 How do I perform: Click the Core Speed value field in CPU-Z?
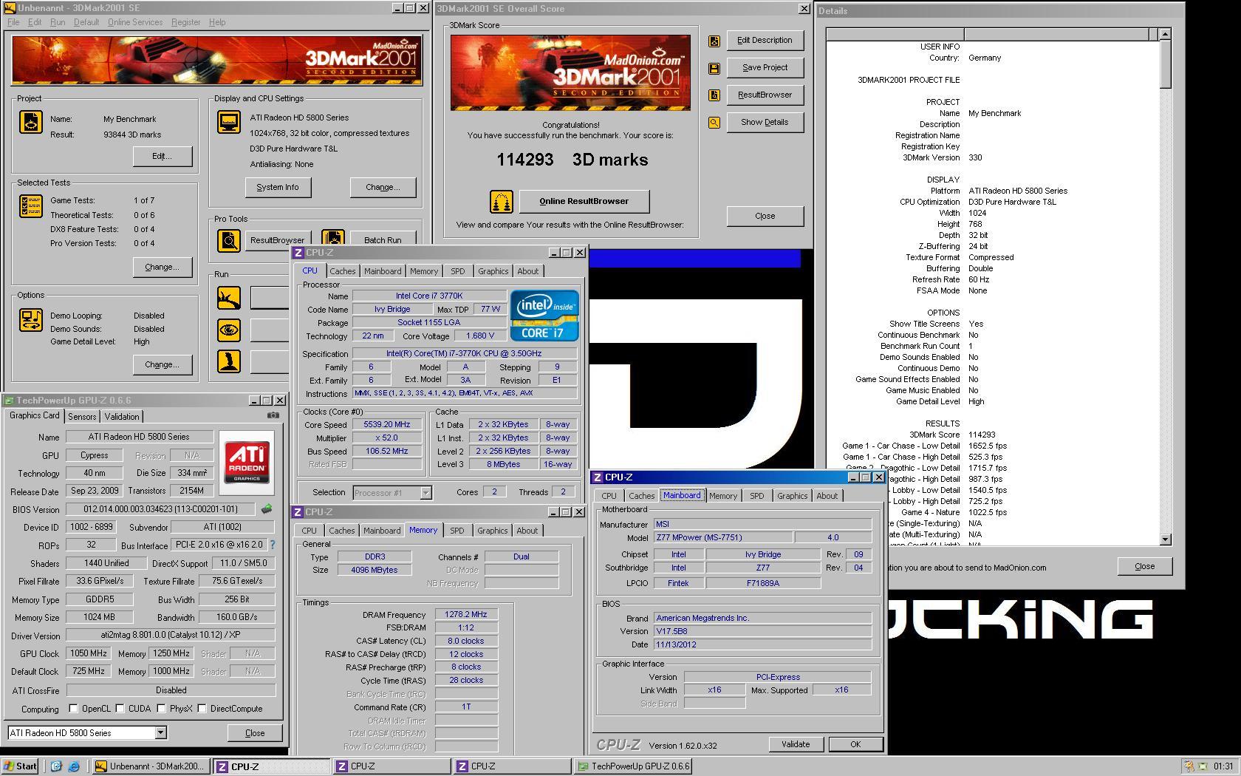(387, 424)
